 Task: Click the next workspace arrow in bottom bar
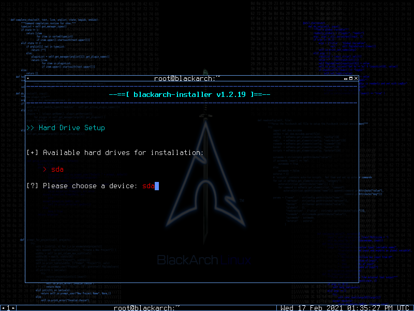[x=13, y=308]
